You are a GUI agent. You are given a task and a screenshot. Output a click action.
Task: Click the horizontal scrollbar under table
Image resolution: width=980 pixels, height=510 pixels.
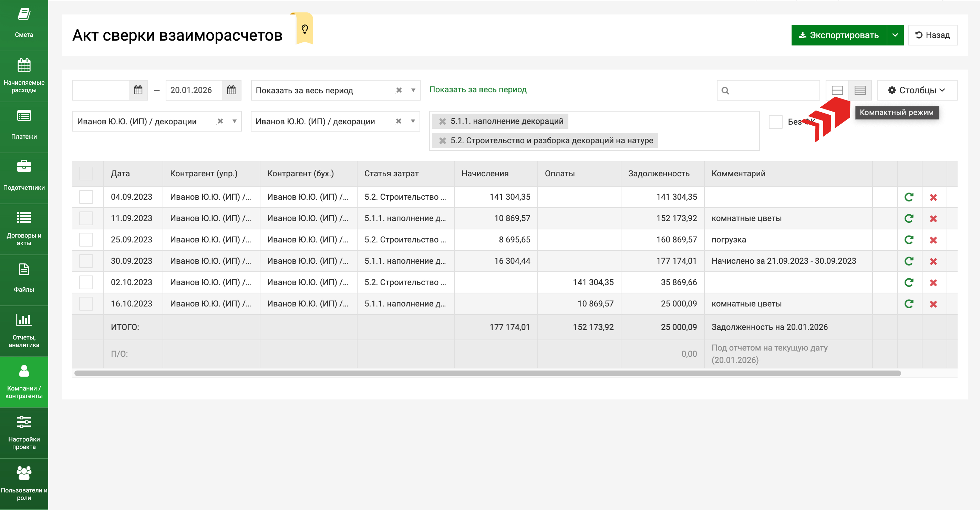tap(487, 374)
